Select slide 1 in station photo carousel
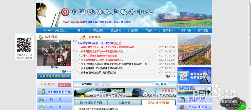Screen dimensions: 251x110 pos(56,65)
